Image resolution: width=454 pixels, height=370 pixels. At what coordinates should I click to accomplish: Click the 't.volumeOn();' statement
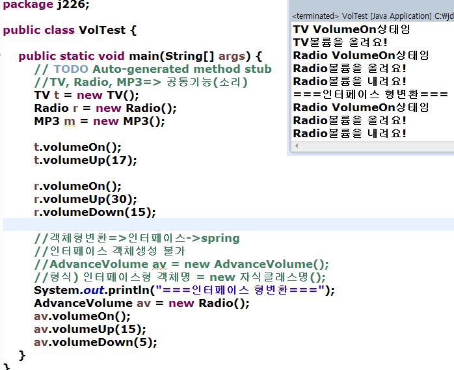(x=77, y=147)
